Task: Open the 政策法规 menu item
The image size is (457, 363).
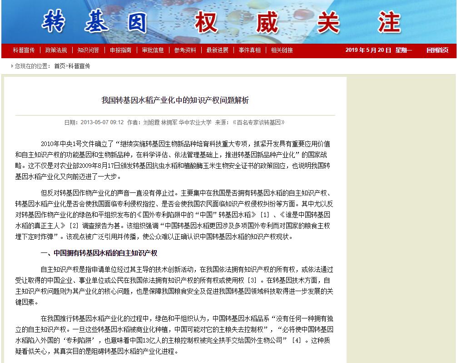Action: click(56, 50)
